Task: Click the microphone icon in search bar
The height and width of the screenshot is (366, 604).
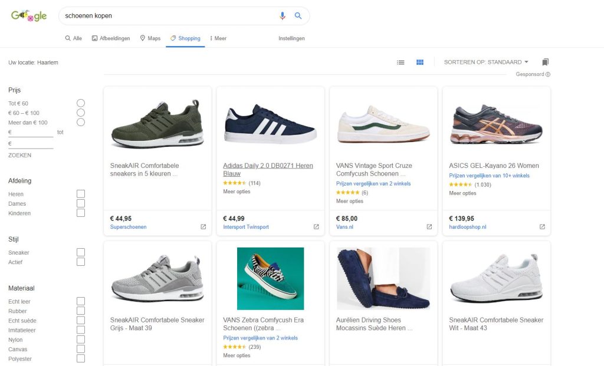Action: (282, 15)
